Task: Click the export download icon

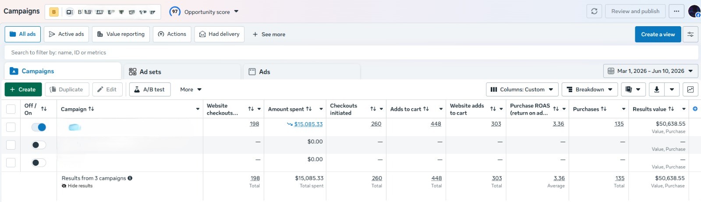Action: 656,89
